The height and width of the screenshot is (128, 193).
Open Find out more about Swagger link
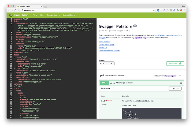(109, 51)
